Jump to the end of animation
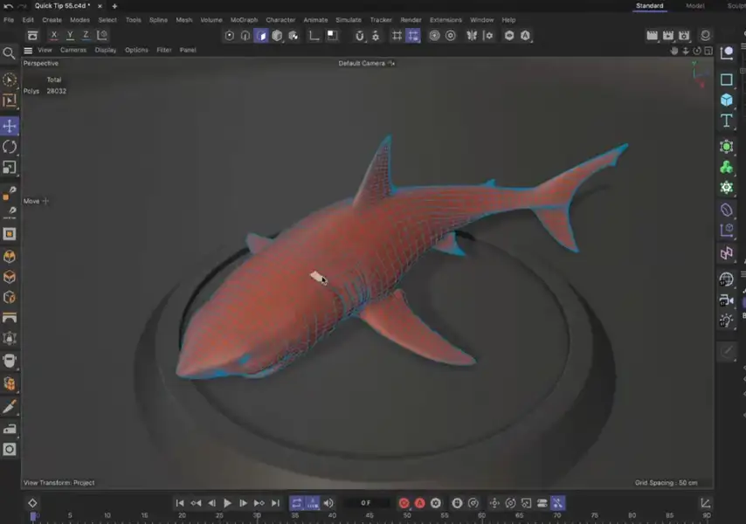Screen dimensions: 746x524 click(x=275, y=503)
